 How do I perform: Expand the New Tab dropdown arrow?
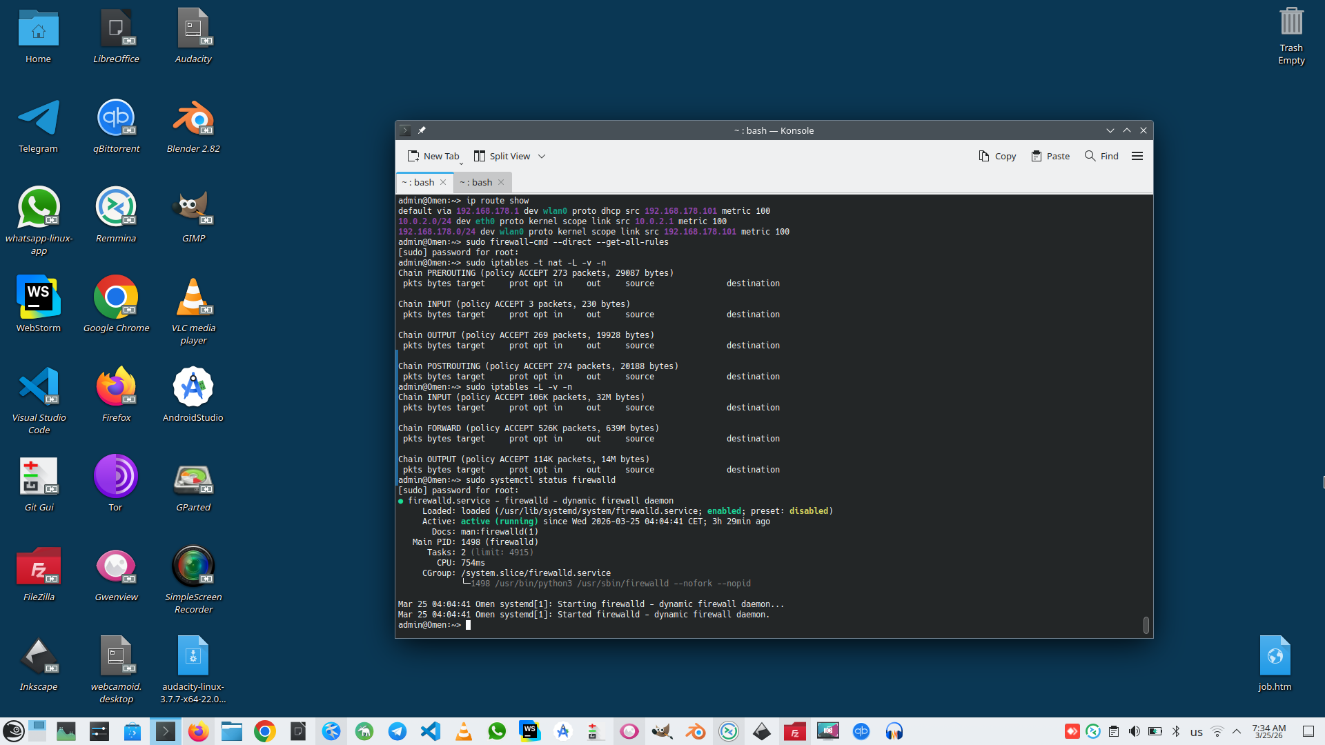[x=462, y=163]
